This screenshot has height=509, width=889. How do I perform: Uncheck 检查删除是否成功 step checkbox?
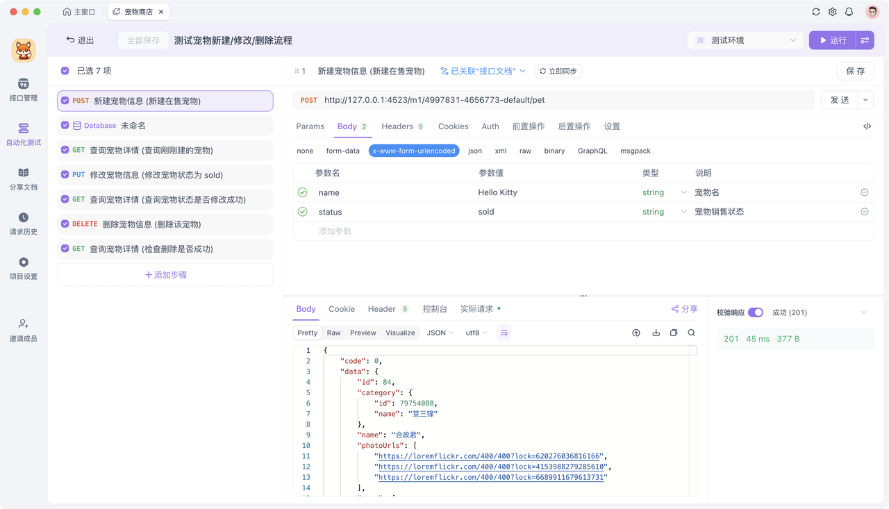[x=65, y=249]
